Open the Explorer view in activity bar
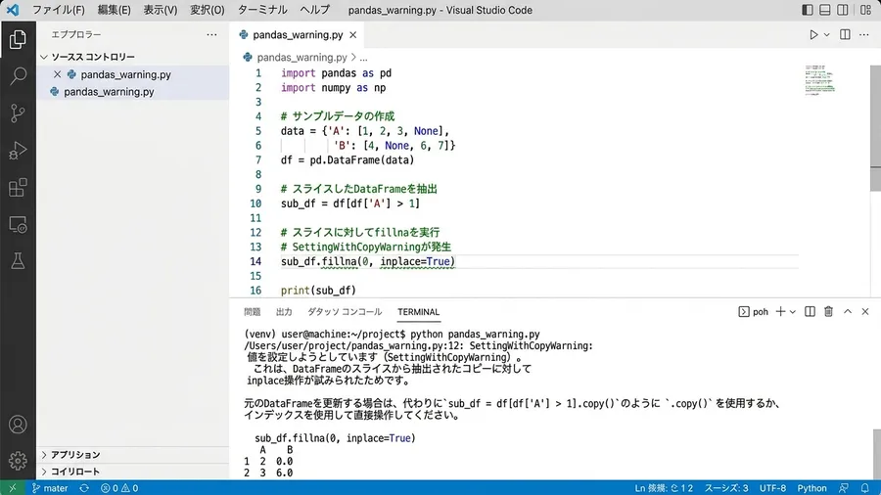Viewport: 881px width, 495px height. [18, 39]
